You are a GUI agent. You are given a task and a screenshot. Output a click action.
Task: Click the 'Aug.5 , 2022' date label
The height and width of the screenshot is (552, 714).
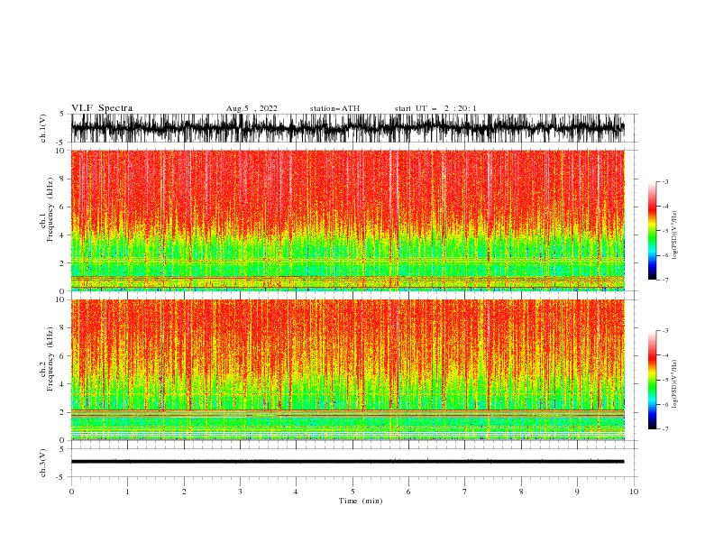pyautogui.click(x=252, y=108)
